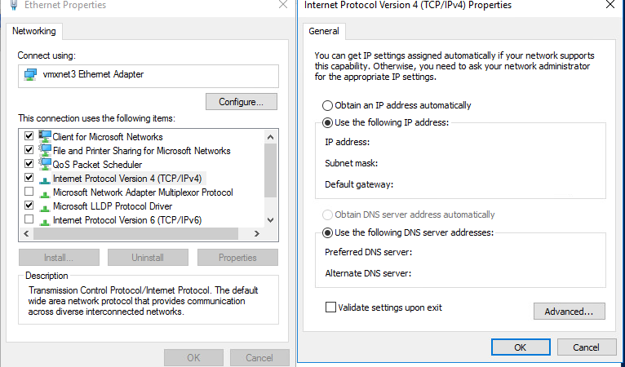
Task: Click the vertical scrollbar thumb in items list
Action: [x=270, y=170]
